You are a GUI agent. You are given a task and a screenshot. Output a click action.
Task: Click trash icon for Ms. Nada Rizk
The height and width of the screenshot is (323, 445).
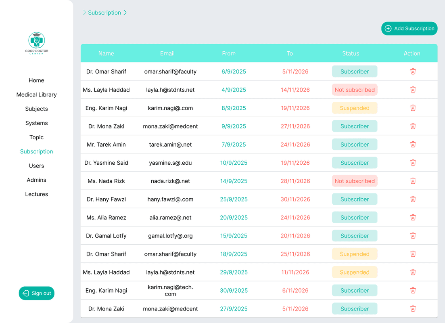click(413, 181)
